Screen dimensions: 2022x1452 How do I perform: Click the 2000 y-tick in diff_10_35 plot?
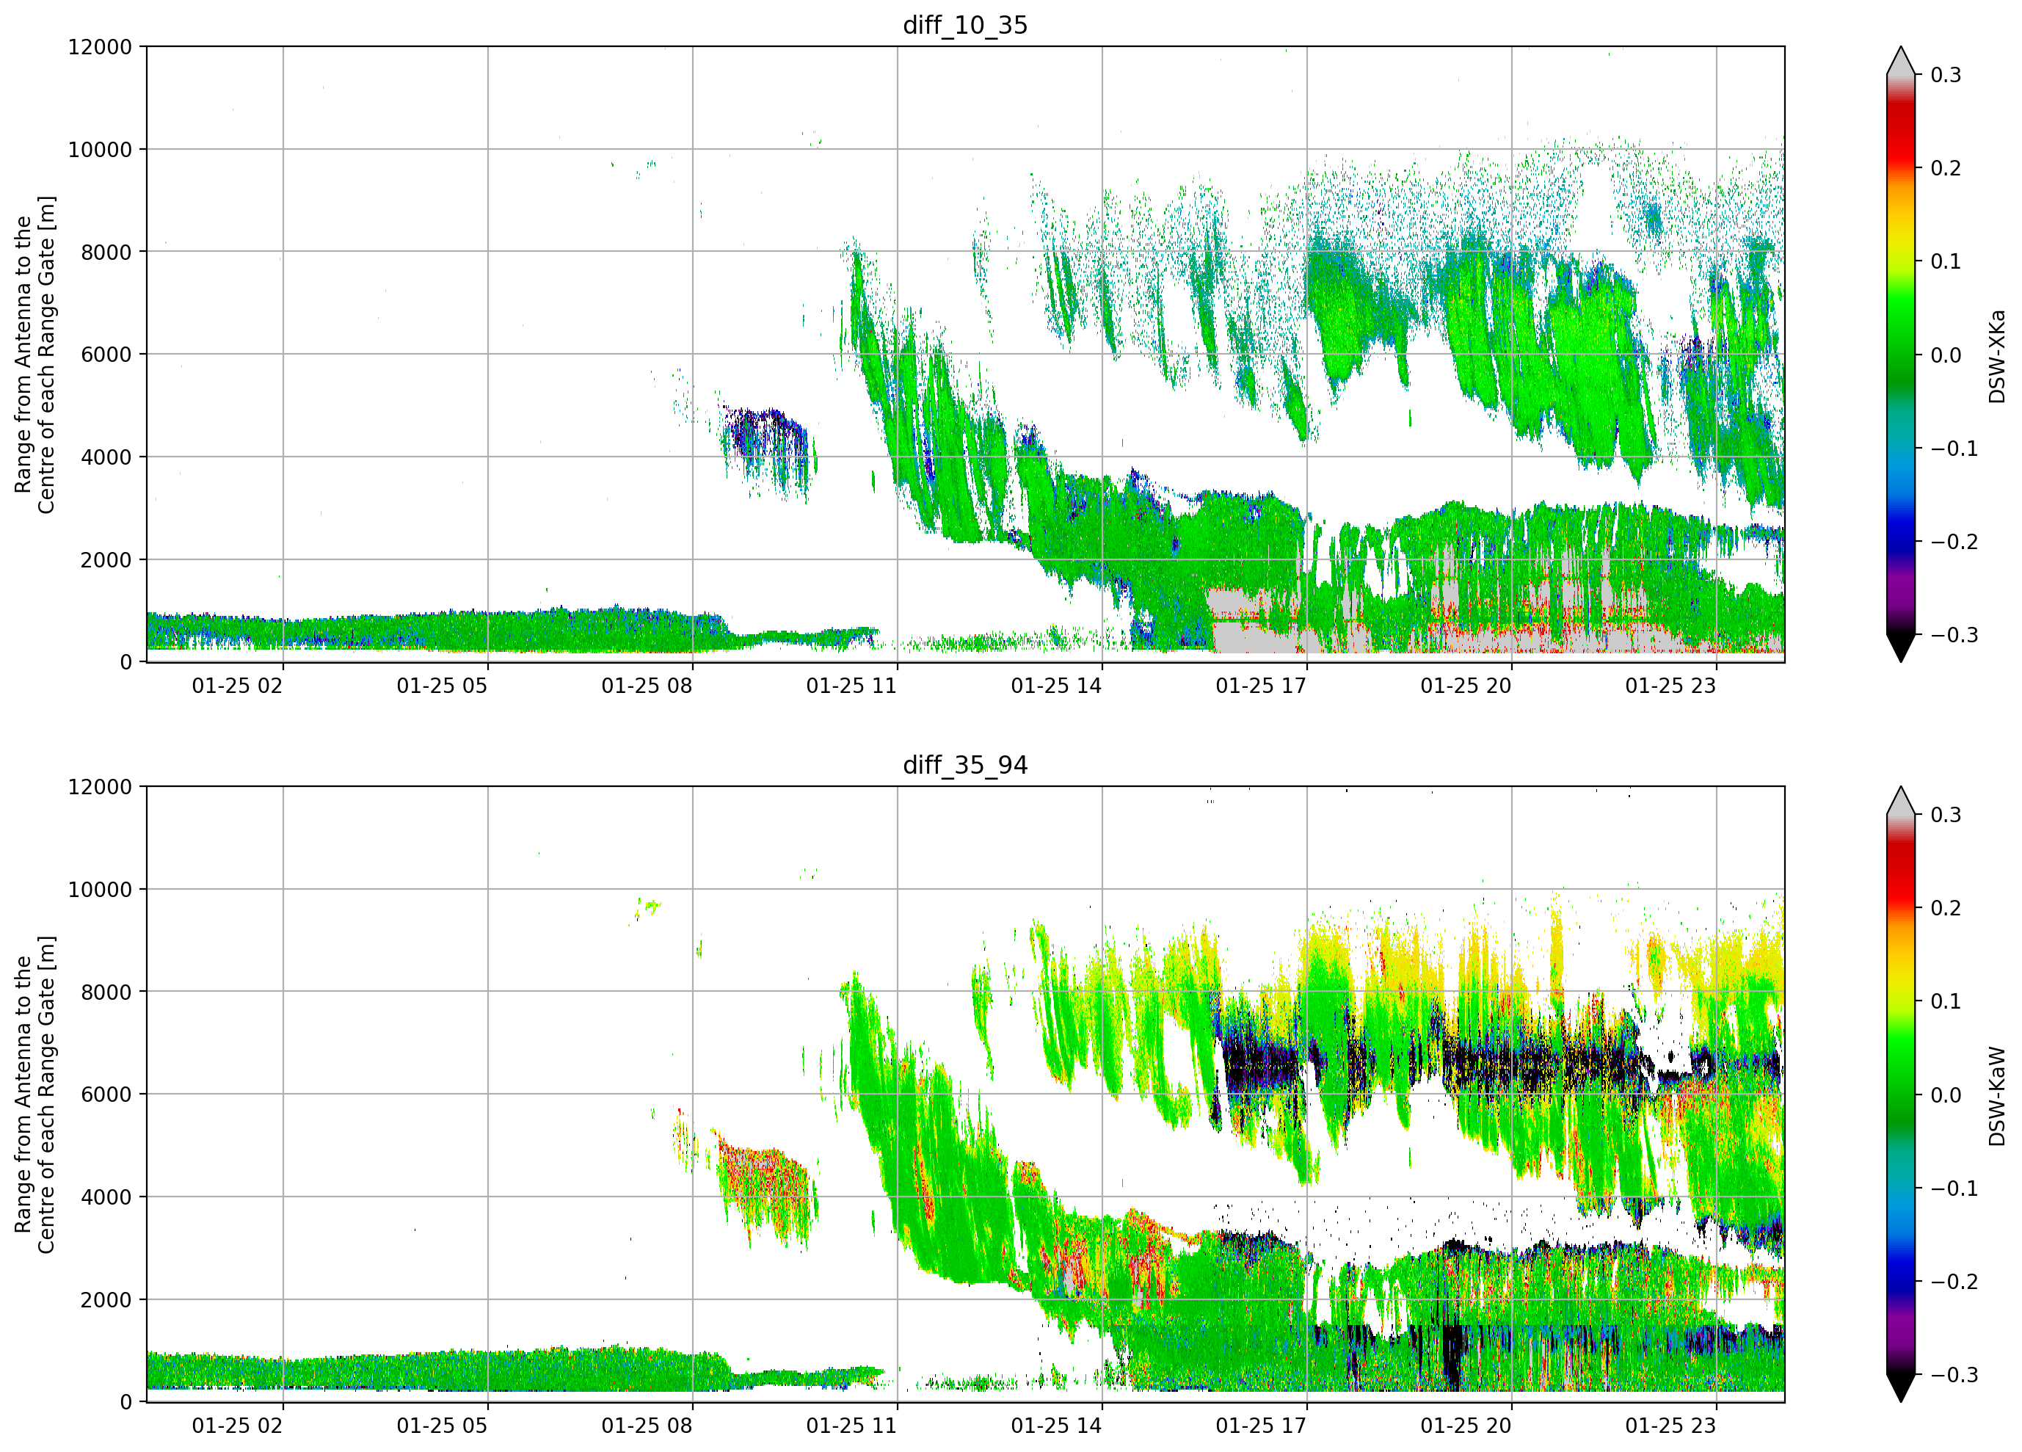tap(106, 559)
